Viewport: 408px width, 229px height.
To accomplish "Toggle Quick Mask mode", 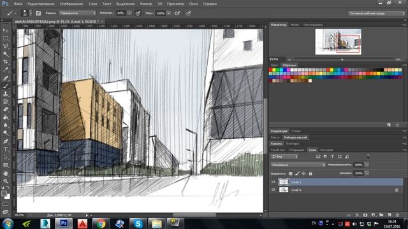I will (x=6, y=204).
